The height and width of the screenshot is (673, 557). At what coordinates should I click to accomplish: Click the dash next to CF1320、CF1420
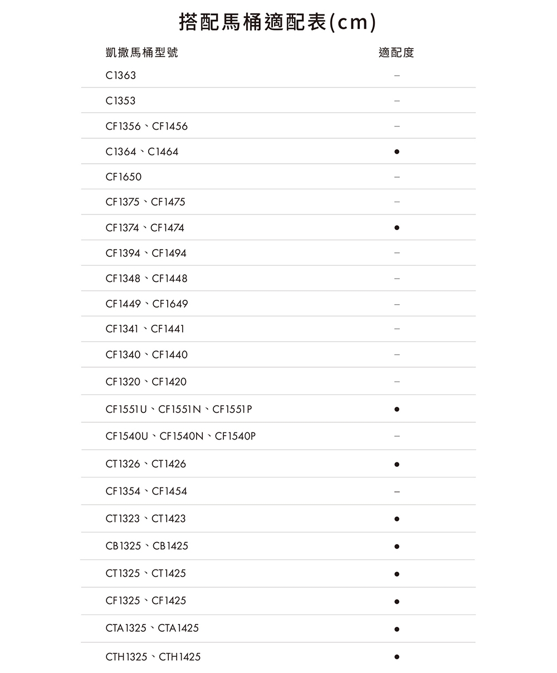click(396, 382)
